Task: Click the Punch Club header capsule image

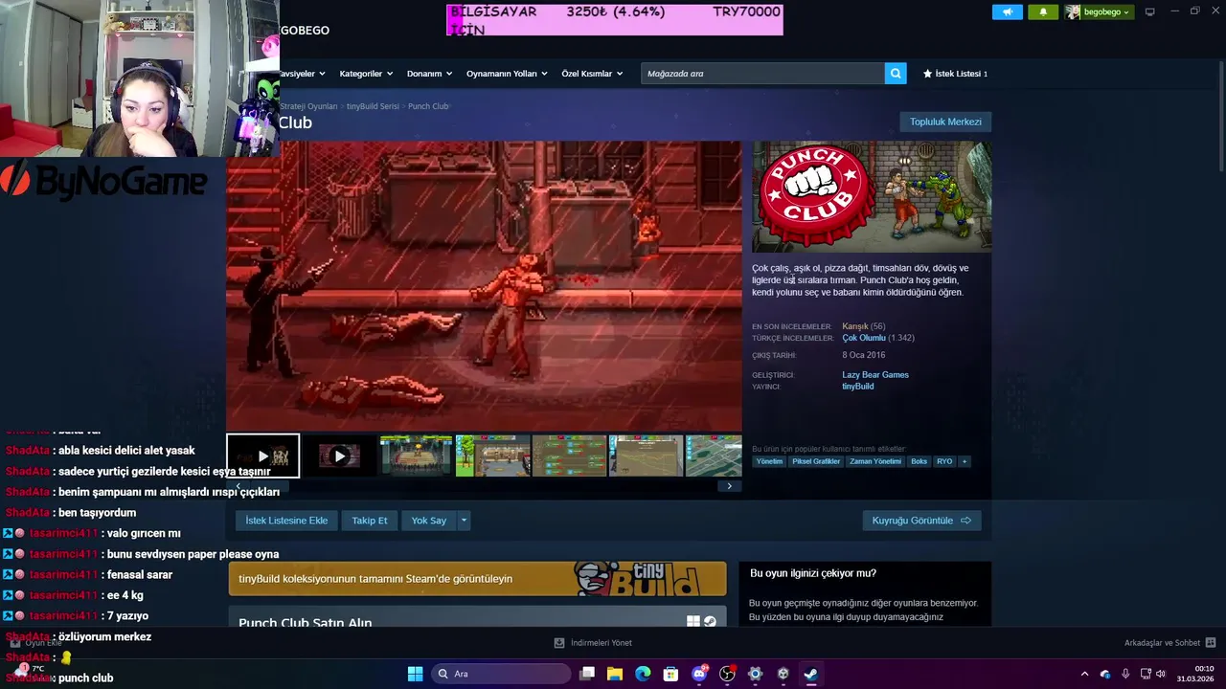Action: (x=872, y=196)
